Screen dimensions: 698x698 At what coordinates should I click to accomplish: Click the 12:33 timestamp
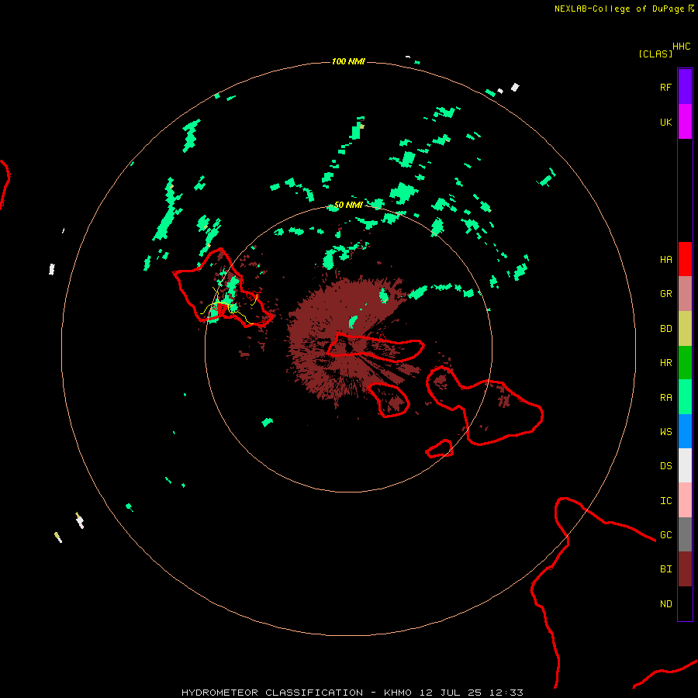[506, 693]
